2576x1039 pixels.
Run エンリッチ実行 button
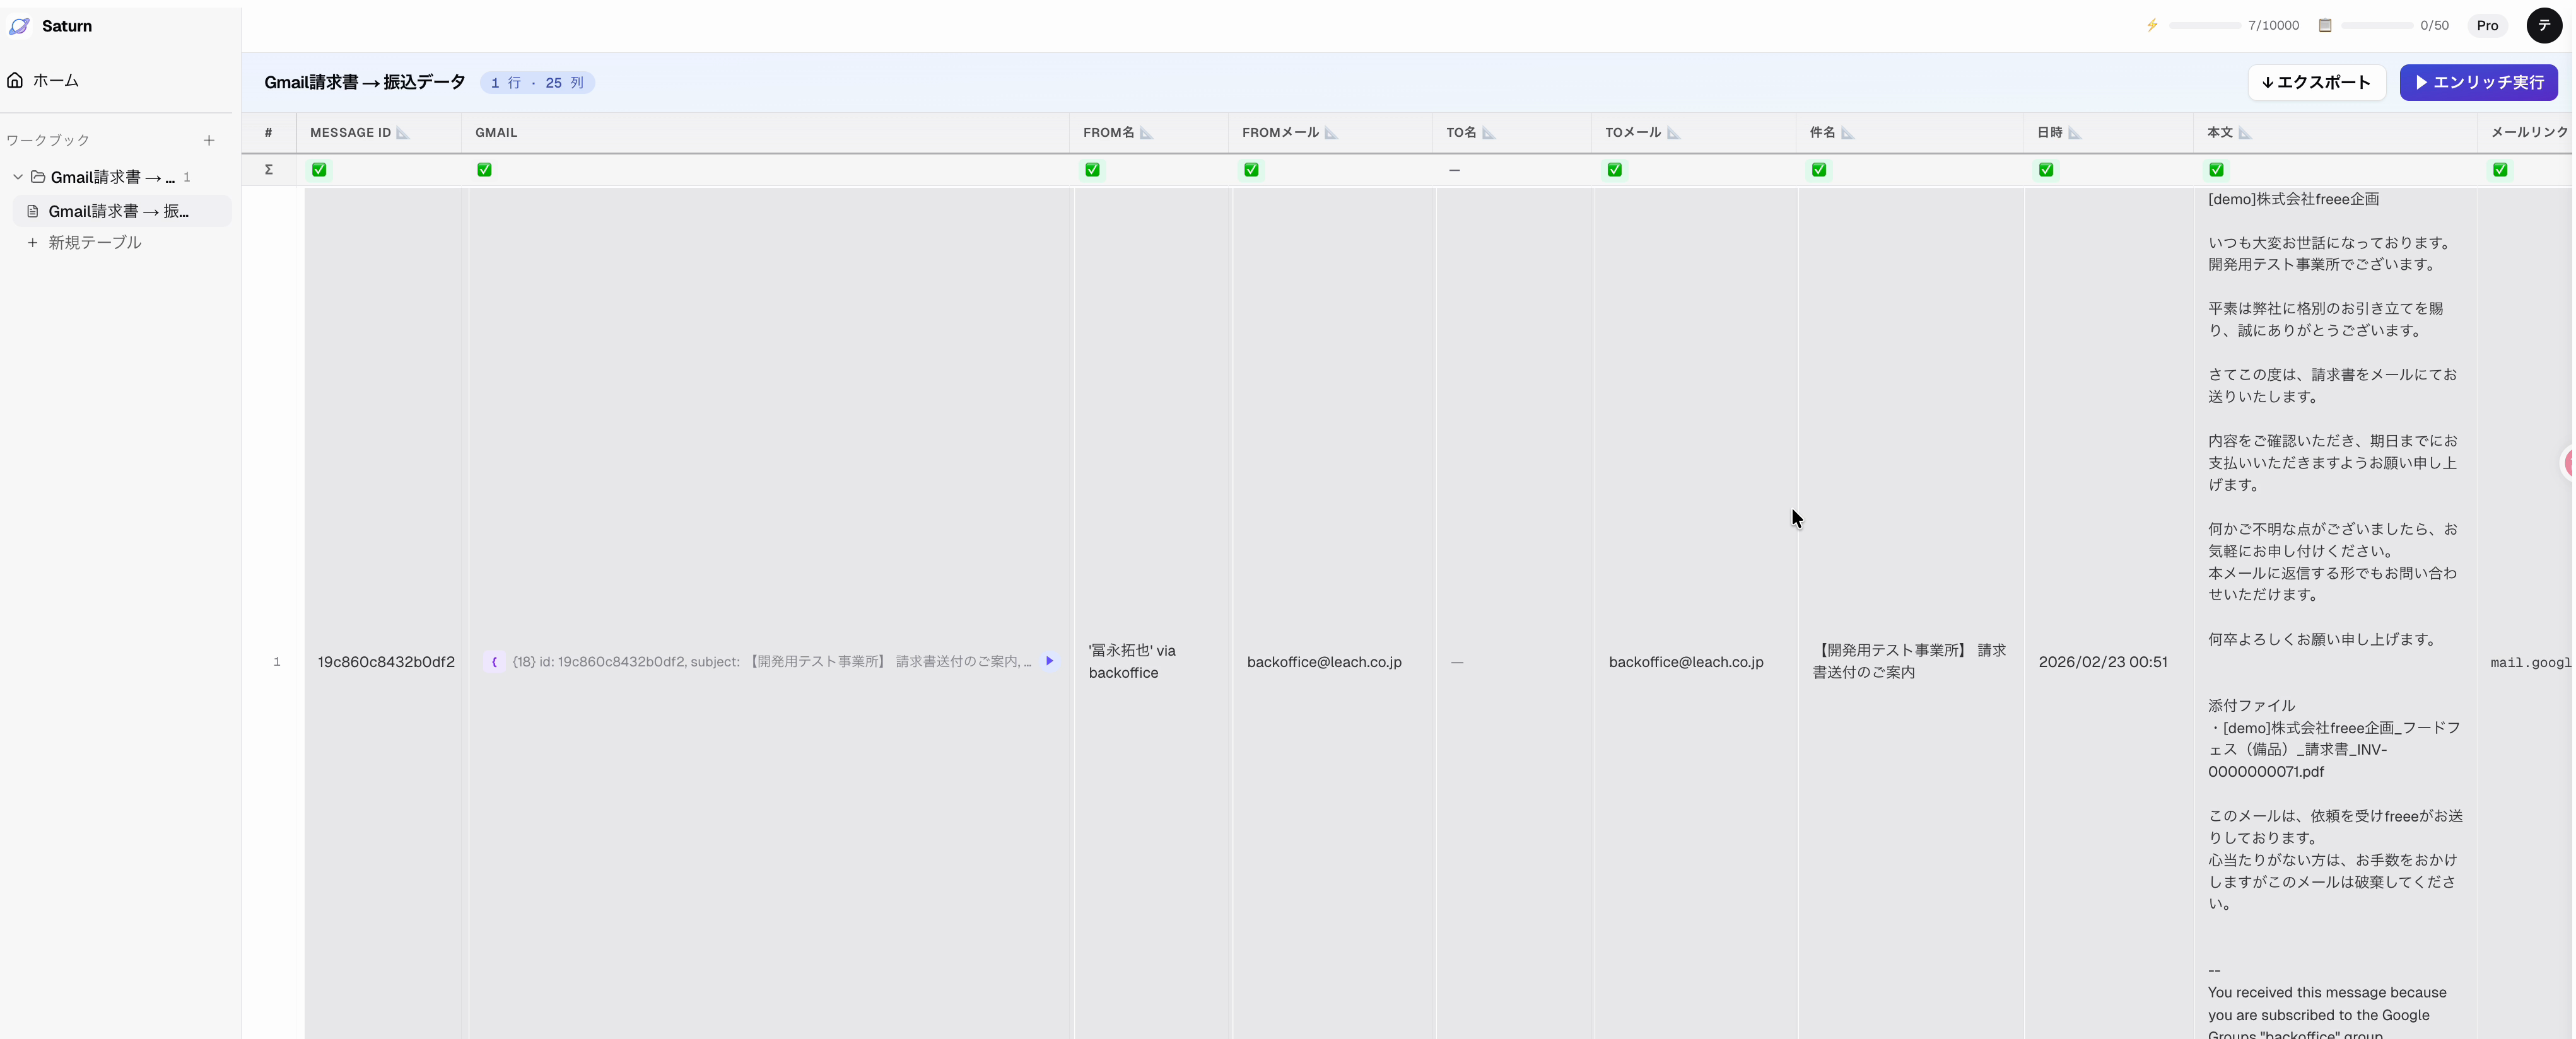tap(2478, 82)
